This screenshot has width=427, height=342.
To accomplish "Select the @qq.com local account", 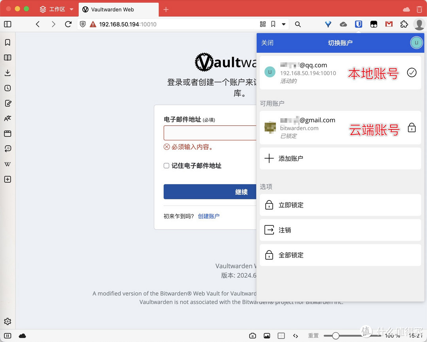I will pyautogui.click(x=340, y=73).
